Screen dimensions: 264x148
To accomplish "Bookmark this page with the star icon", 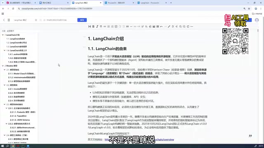I will click(x=249, y=9).
